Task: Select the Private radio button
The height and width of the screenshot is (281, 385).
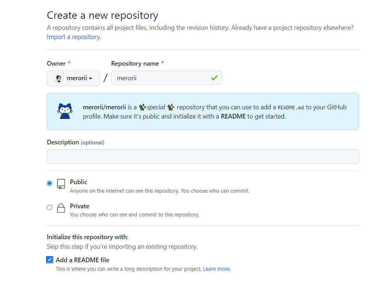Action: click(x=50, y=207)
